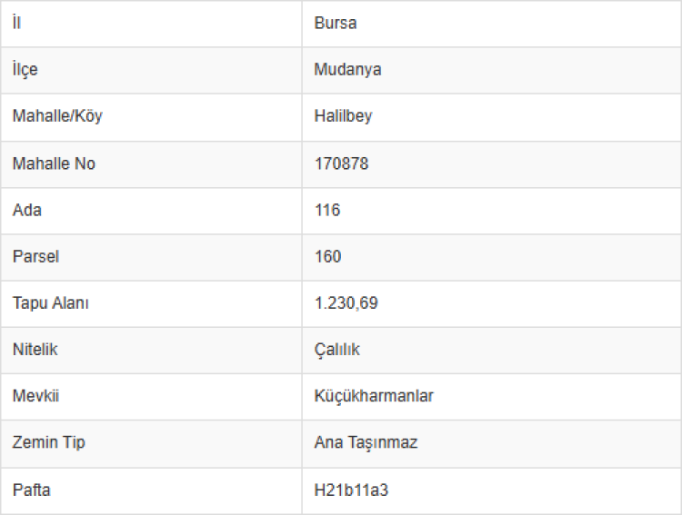Screen dimensions: 682x515
Task: Select the Nitelik label cell
Action: (35, 350)
